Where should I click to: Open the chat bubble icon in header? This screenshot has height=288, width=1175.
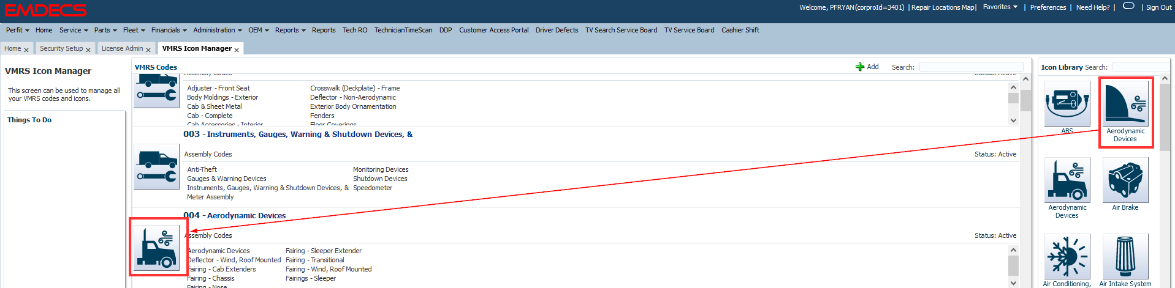[1128, 6]
